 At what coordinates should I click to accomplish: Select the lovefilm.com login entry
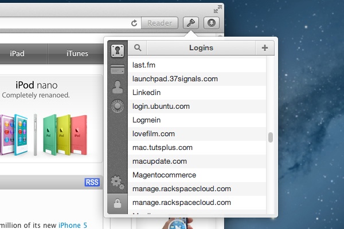tap(197, 134)
